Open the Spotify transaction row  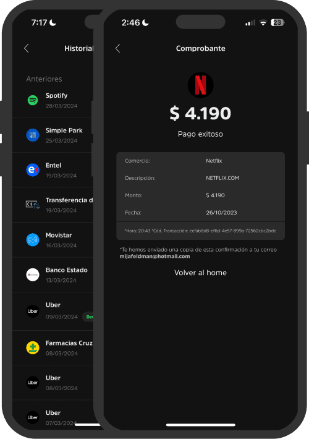[53, 100]
